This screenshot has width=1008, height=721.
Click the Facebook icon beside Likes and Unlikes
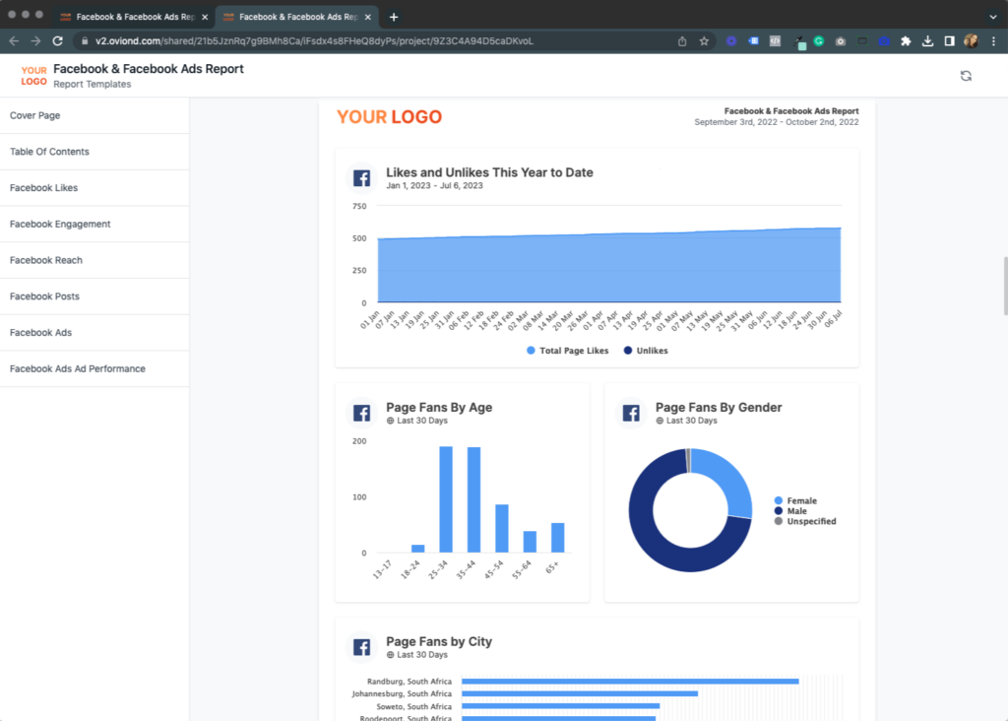click(x=361, y=178)
